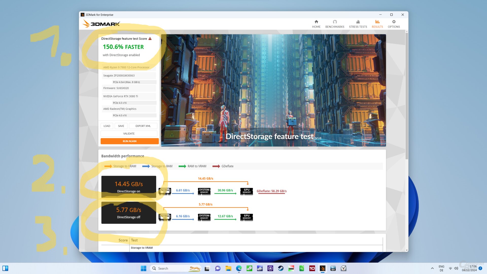Open the video chat app on taskbar
Screen dimensions: 487x274
[x=218, y=268]
